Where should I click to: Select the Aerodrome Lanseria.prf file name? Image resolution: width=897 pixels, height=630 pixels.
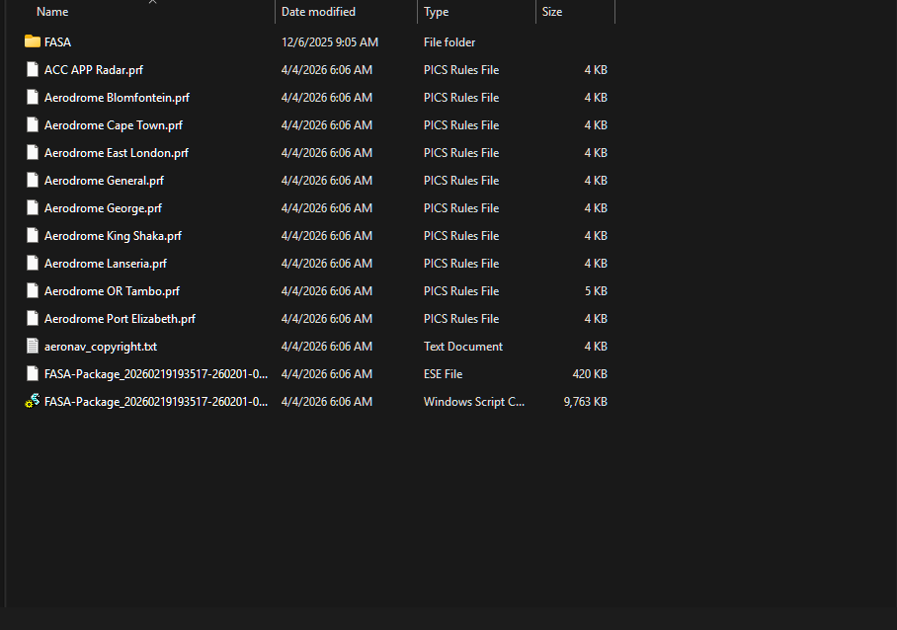coord(105,264)
